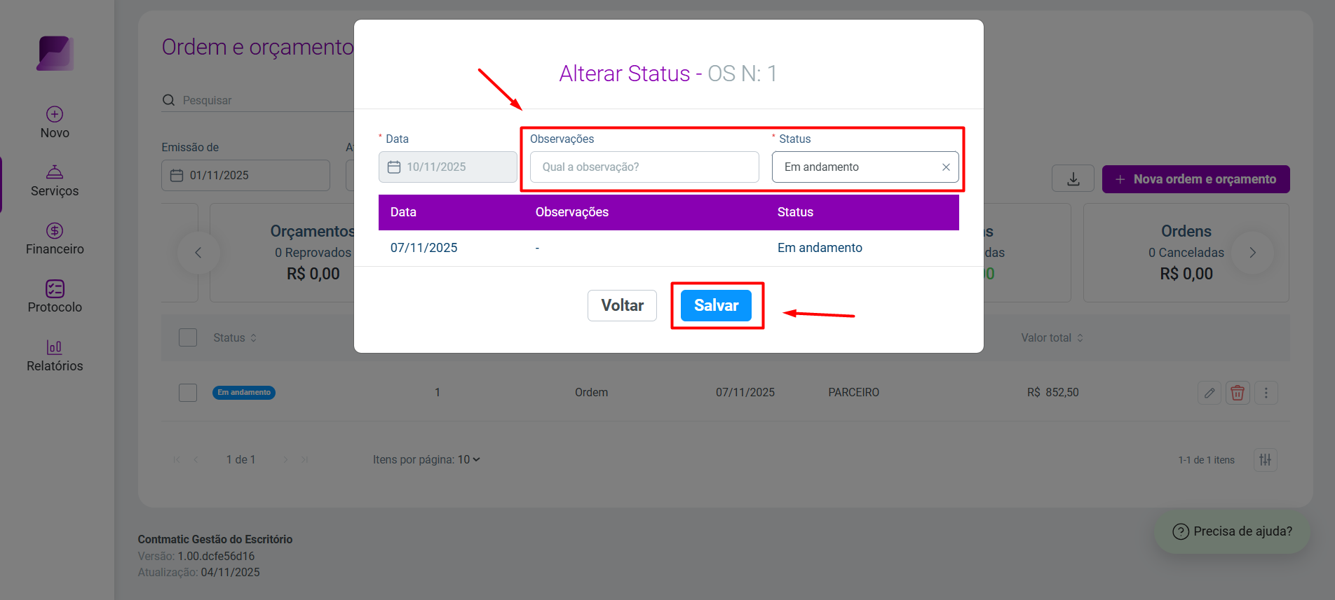This screenshot has height=600, width=1335.
Task: Open the three-dot more options menu
Action: [1266, 393]
